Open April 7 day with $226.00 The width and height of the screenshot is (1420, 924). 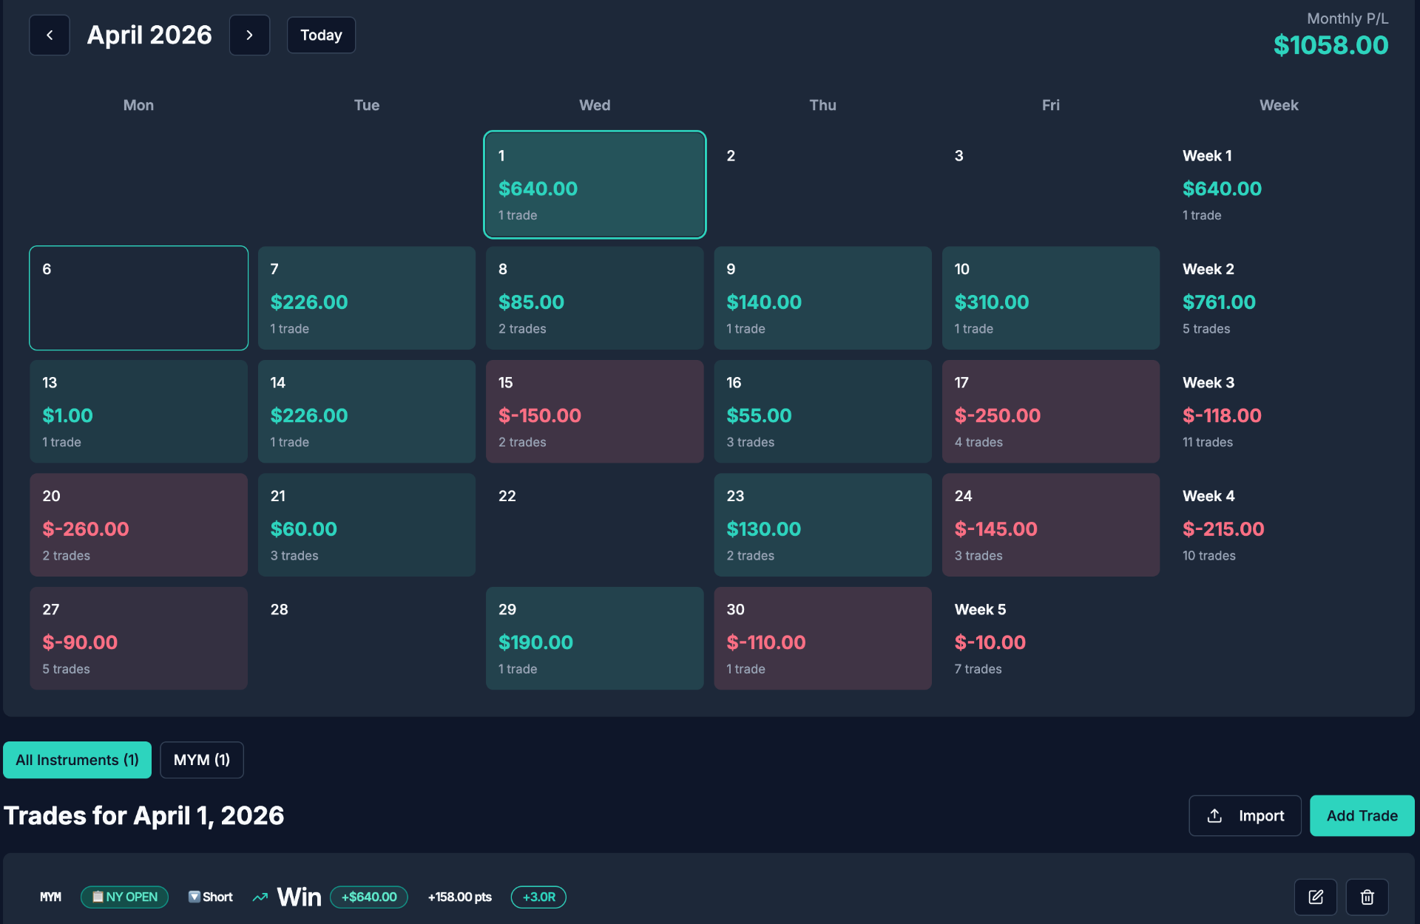366,298
